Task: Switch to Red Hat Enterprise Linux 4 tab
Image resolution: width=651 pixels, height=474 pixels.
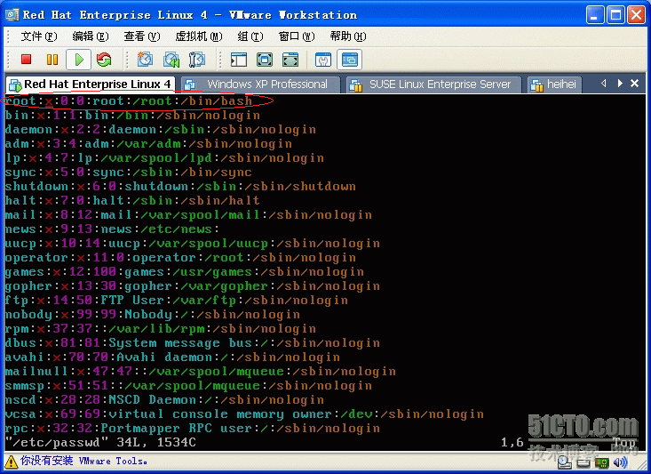Action: [x=90, y=84]
